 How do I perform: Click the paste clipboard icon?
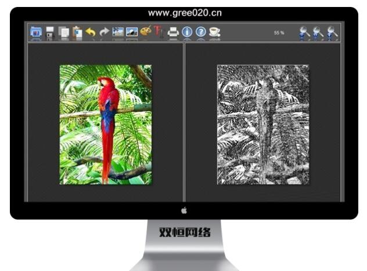click(x=77, y=33)
